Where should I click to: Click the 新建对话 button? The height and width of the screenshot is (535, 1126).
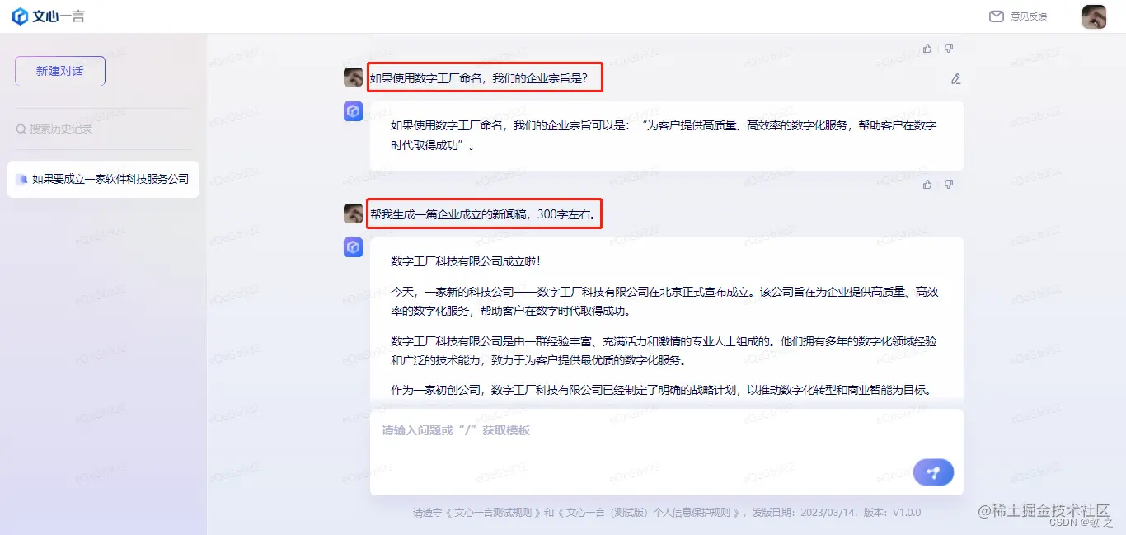coord(60,71)
